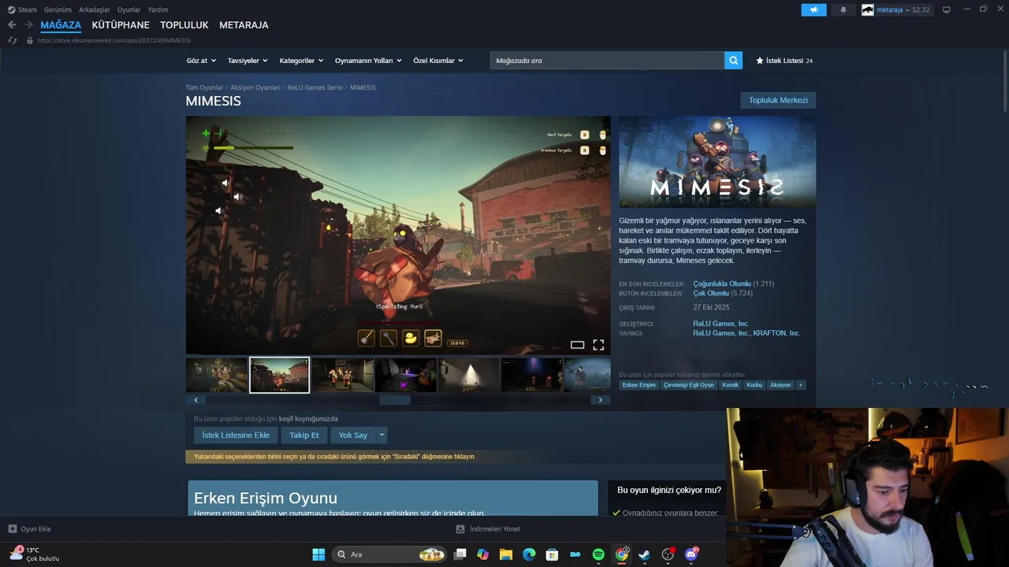This screenshot has width=1009, height=567.
Task: Toggle theater mode in media player
Action: pos(577,345)
